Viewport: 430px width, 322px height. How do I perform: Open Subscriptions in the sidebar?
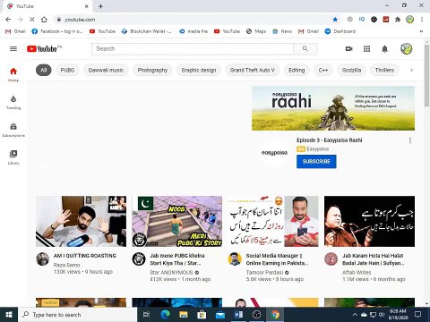[13, 130]
